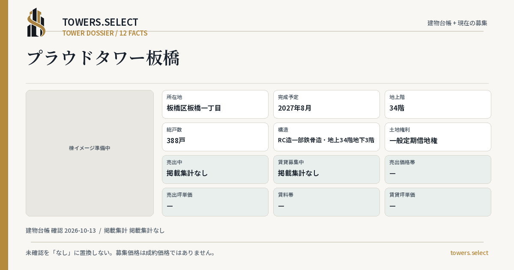This screenshot has width=514, height=270.
Task: Select the disclaimer starting 未確認を「なし」に置換しない
Action: point(120,253)
